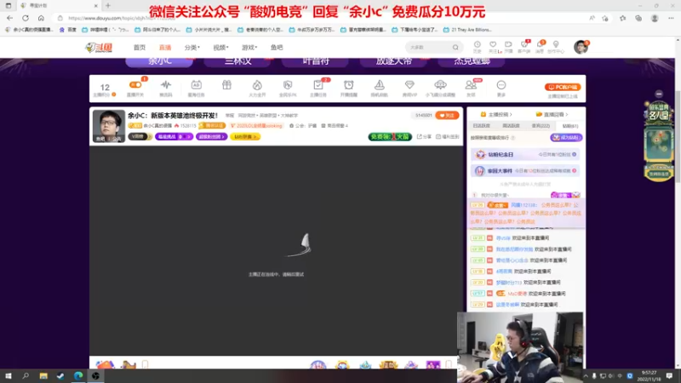This screenshot has width=681, height=383.
Task: Open the watch history clock icon
Action: click(477, 47)
